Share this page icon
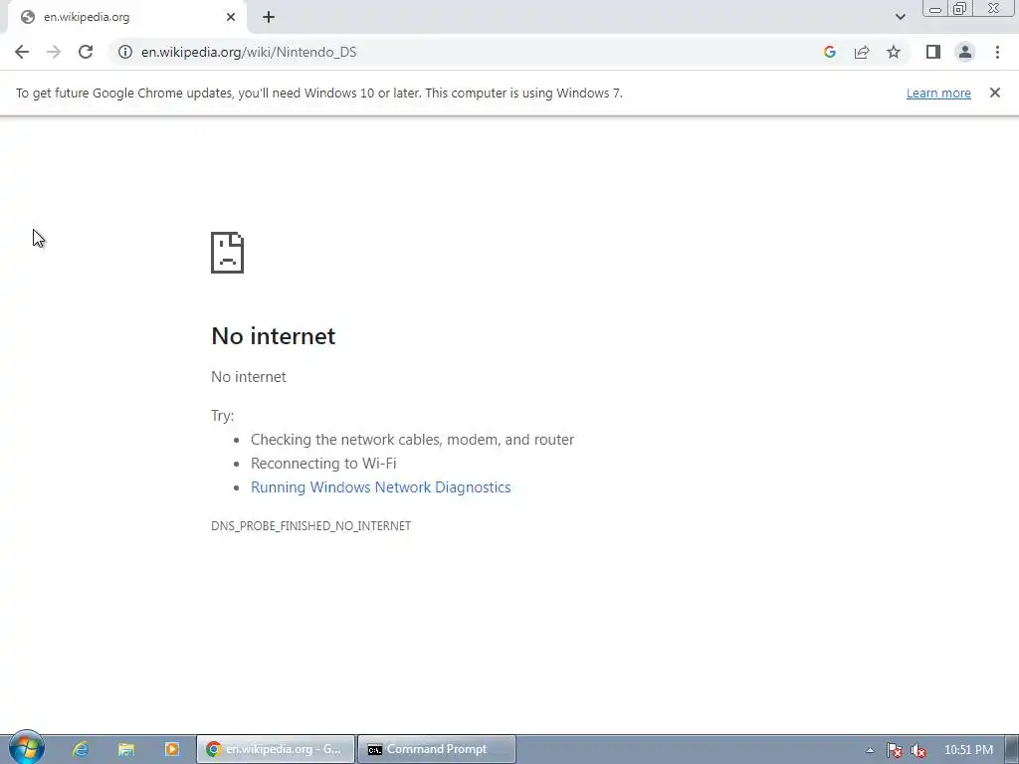Screen dimensions: 1019x764 (862, 52)
